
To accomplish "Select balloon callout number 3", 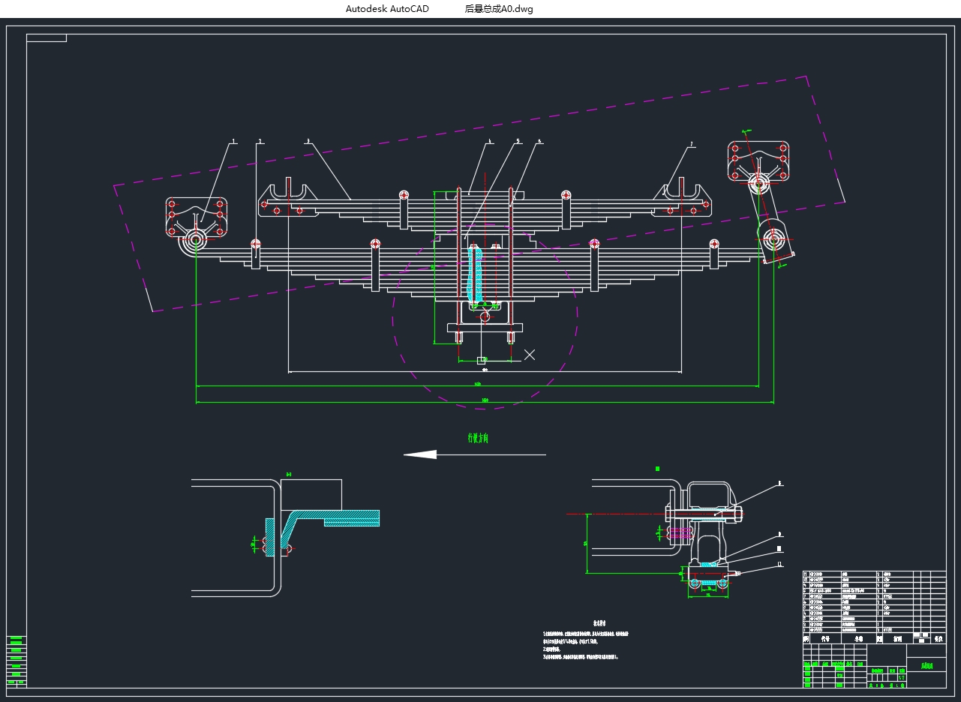I will 308,140.
